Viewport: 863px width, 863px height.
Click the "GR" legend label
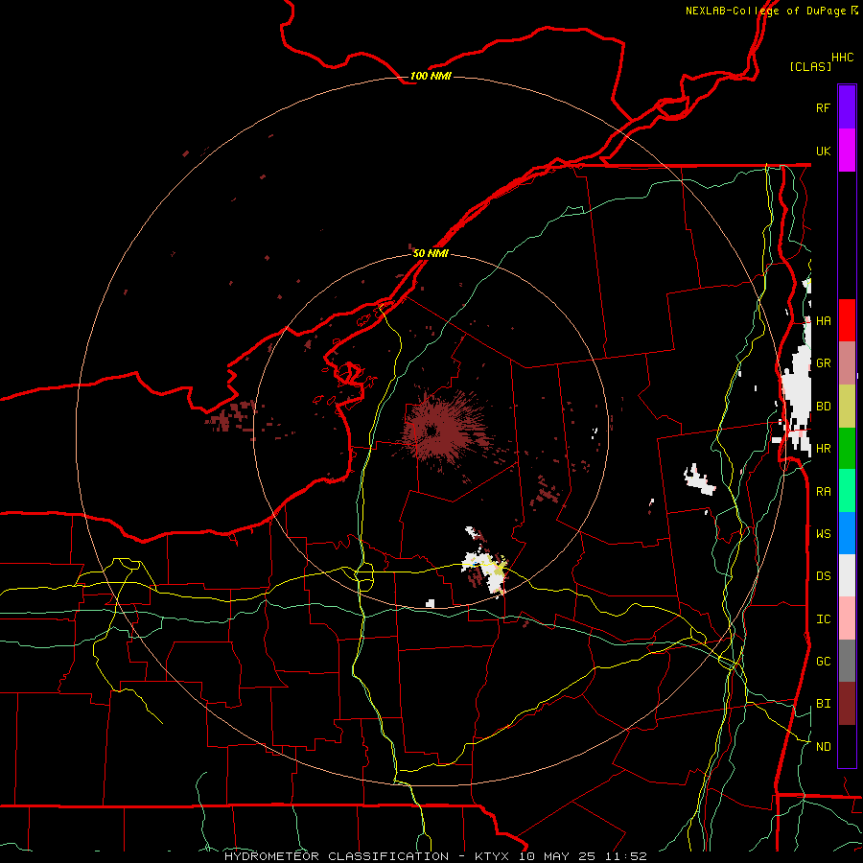pyautogui.click(x=824, y=363)
